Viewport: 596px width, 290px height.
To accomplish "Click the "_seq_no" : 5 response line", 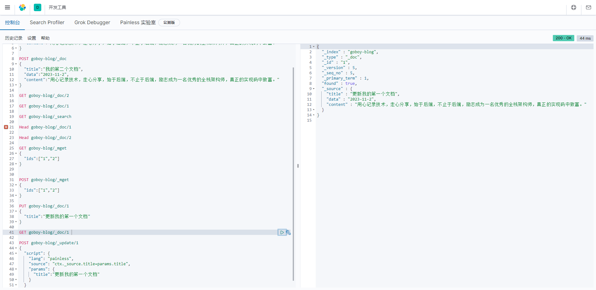I will click(338, 73).
